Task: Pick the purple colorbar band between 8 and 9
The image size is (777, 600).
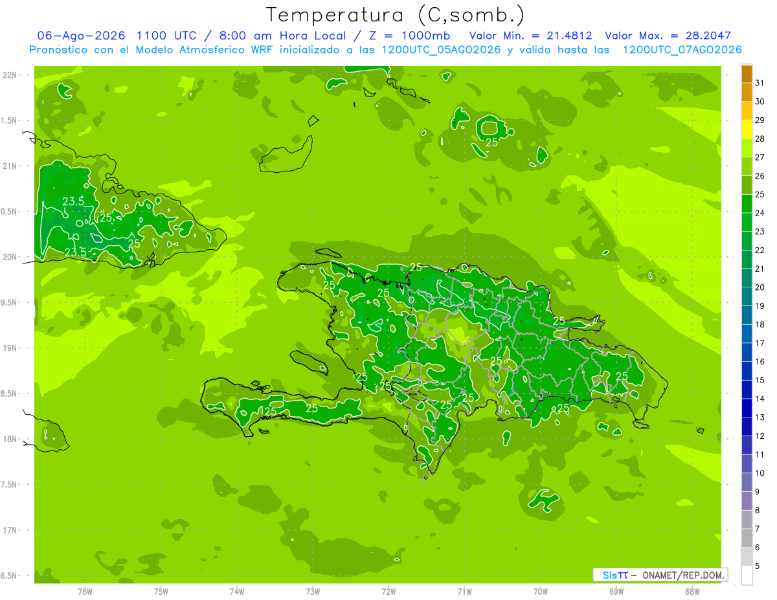Action: [x=747, y=501]
